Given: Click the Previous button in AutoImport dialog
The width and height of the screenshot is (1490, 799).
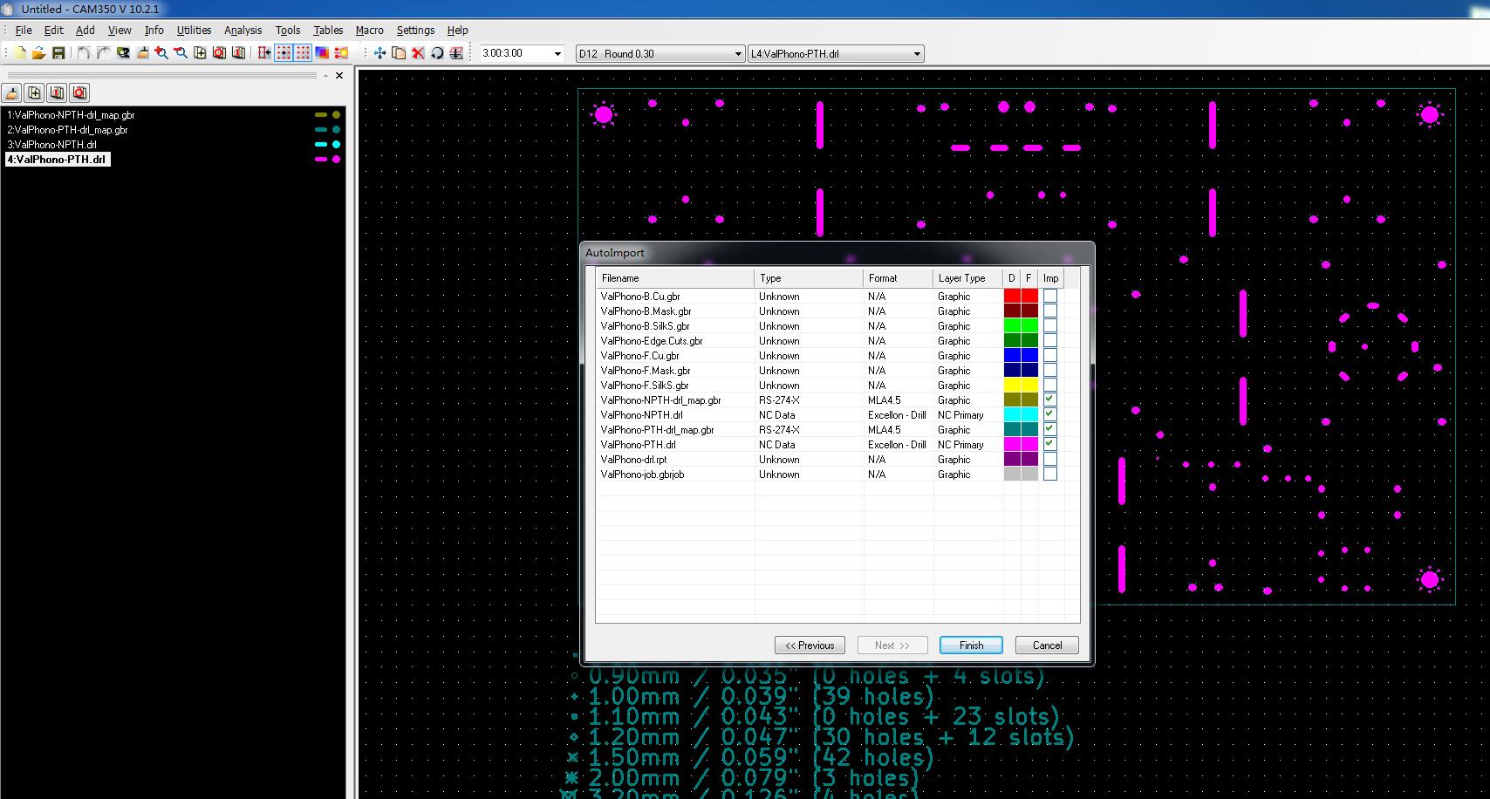Looking at the screenshot, I should [810, 645].
